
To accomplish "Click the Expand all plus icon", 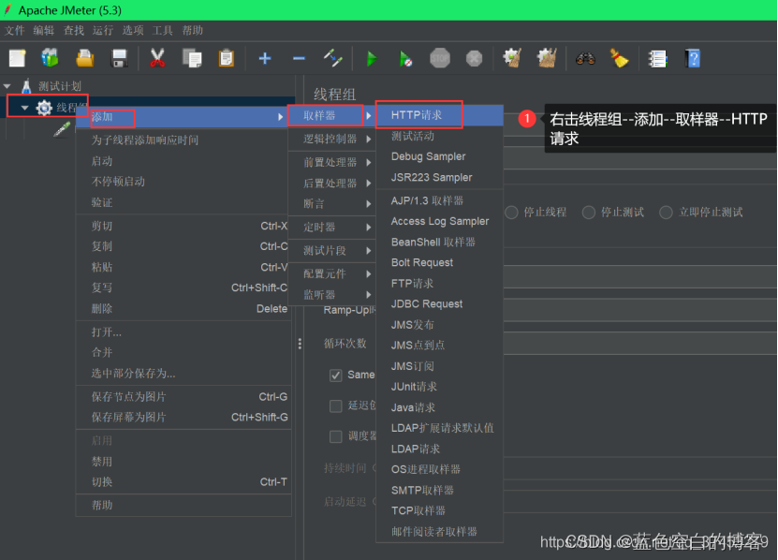I will [265, 59].
